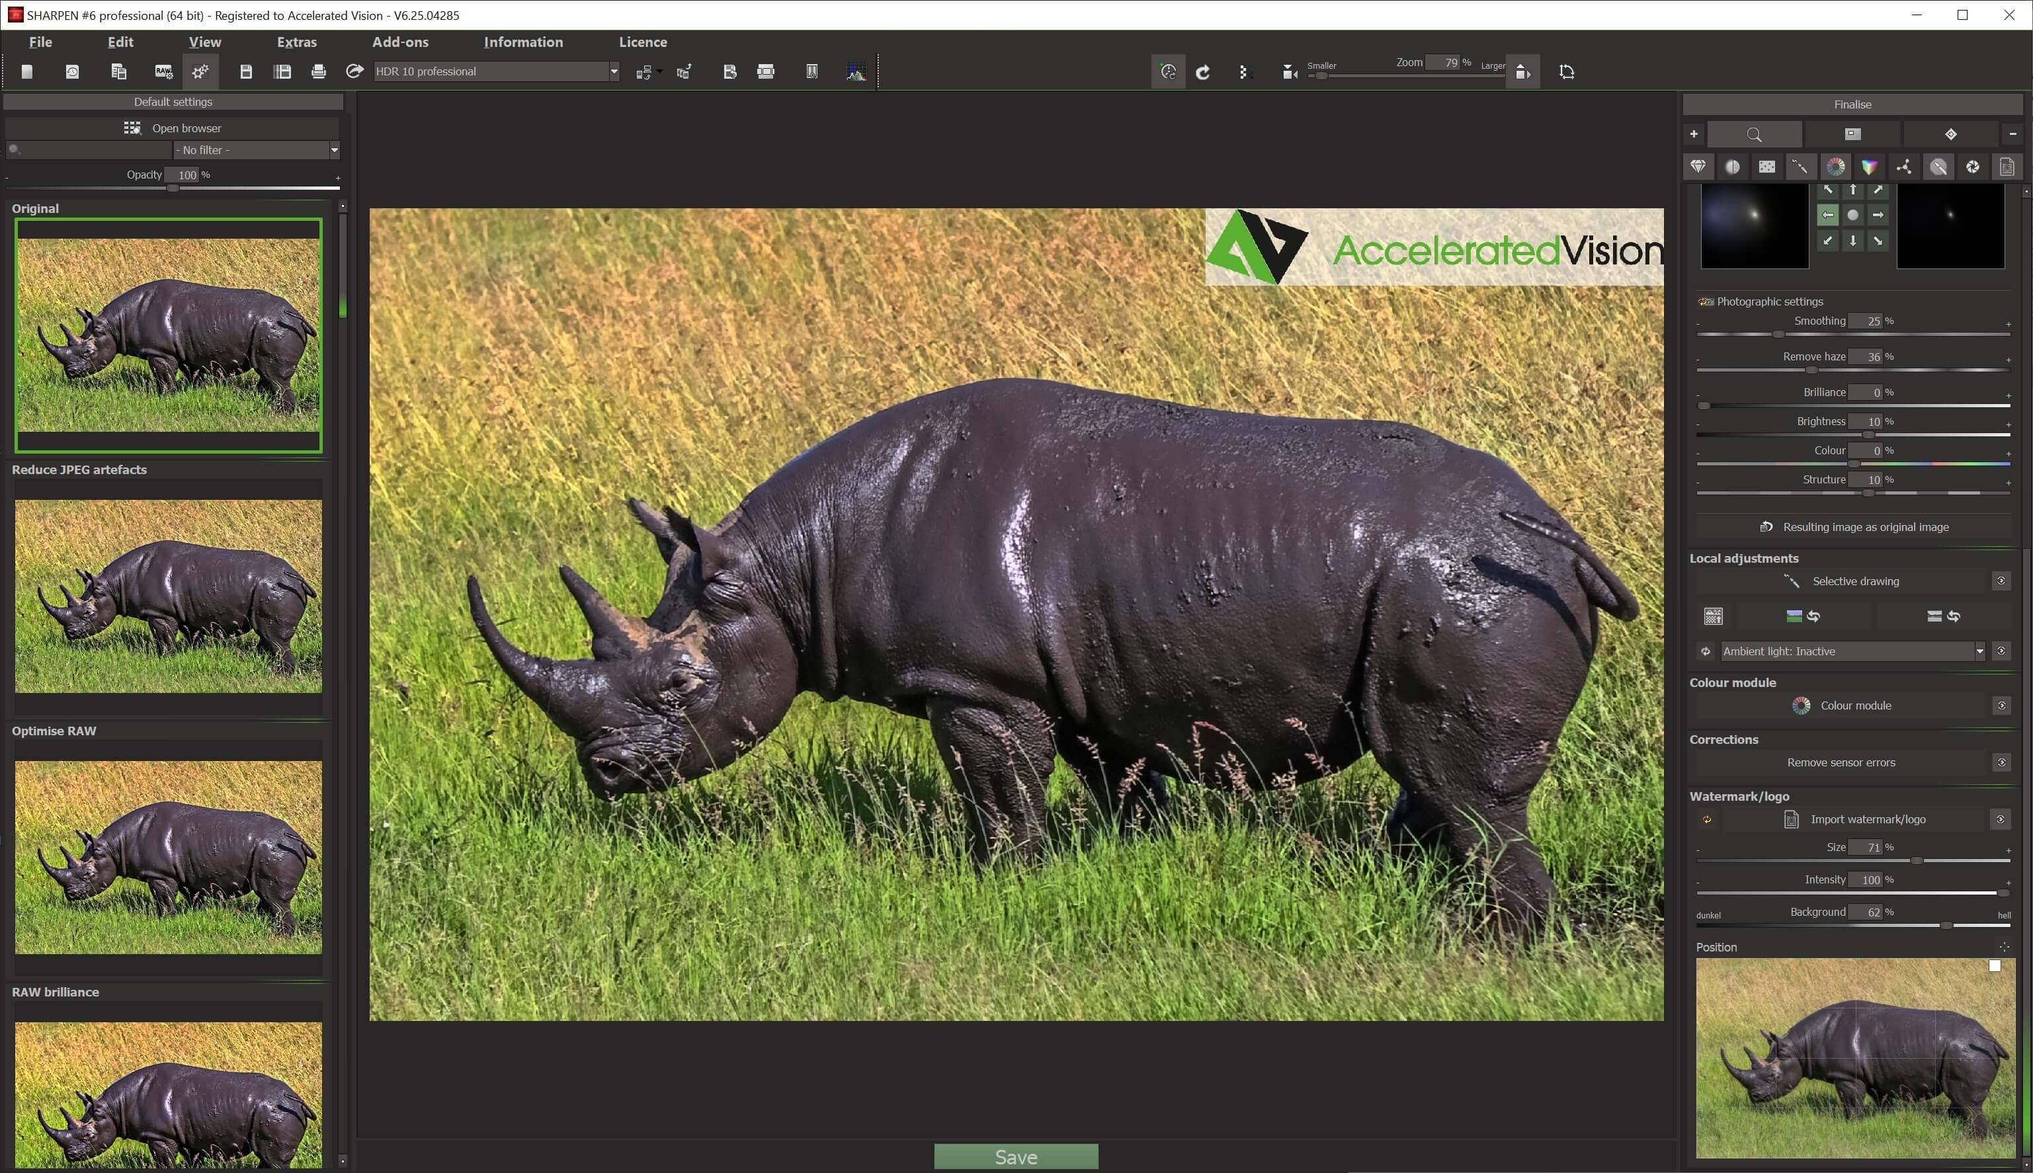Select the RAW settings toolbar icon

coord(163,71)
